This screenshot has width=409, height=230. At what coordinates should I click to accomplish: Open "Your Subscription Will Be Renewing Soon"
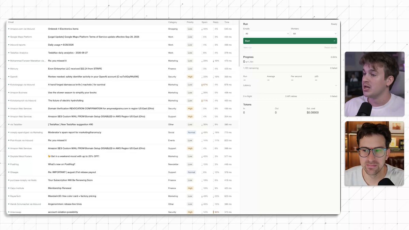[x=70, y=180]
